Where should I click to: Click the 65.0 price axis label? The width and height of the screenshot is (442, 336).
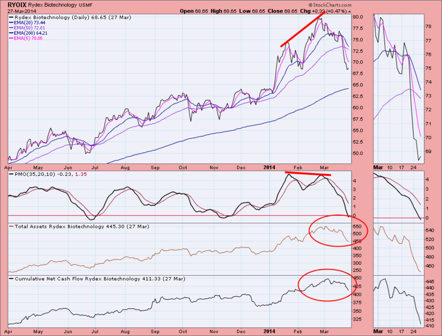pos(357,85)
